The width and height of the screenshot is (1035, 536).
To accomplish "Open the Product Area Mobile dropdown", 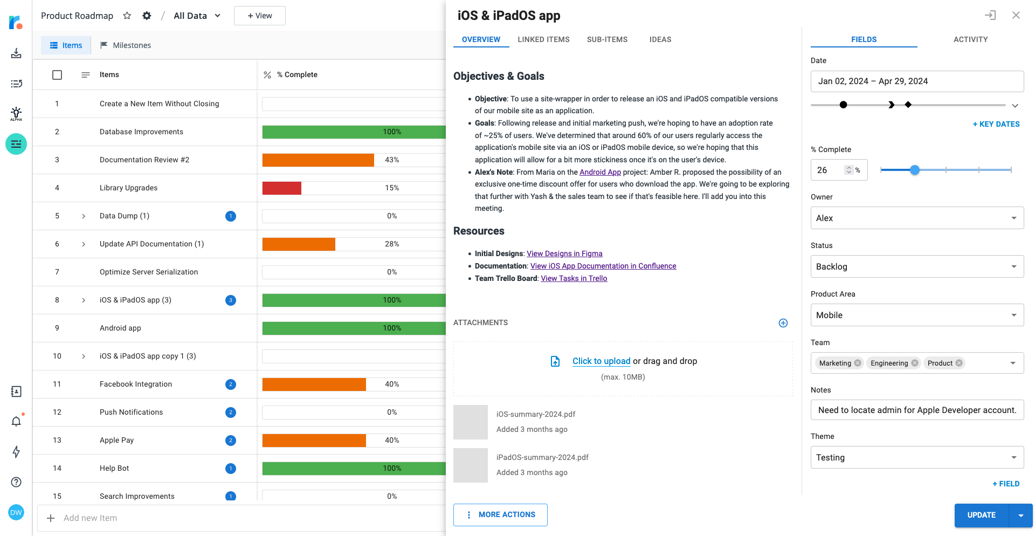I will pos(916,315).
